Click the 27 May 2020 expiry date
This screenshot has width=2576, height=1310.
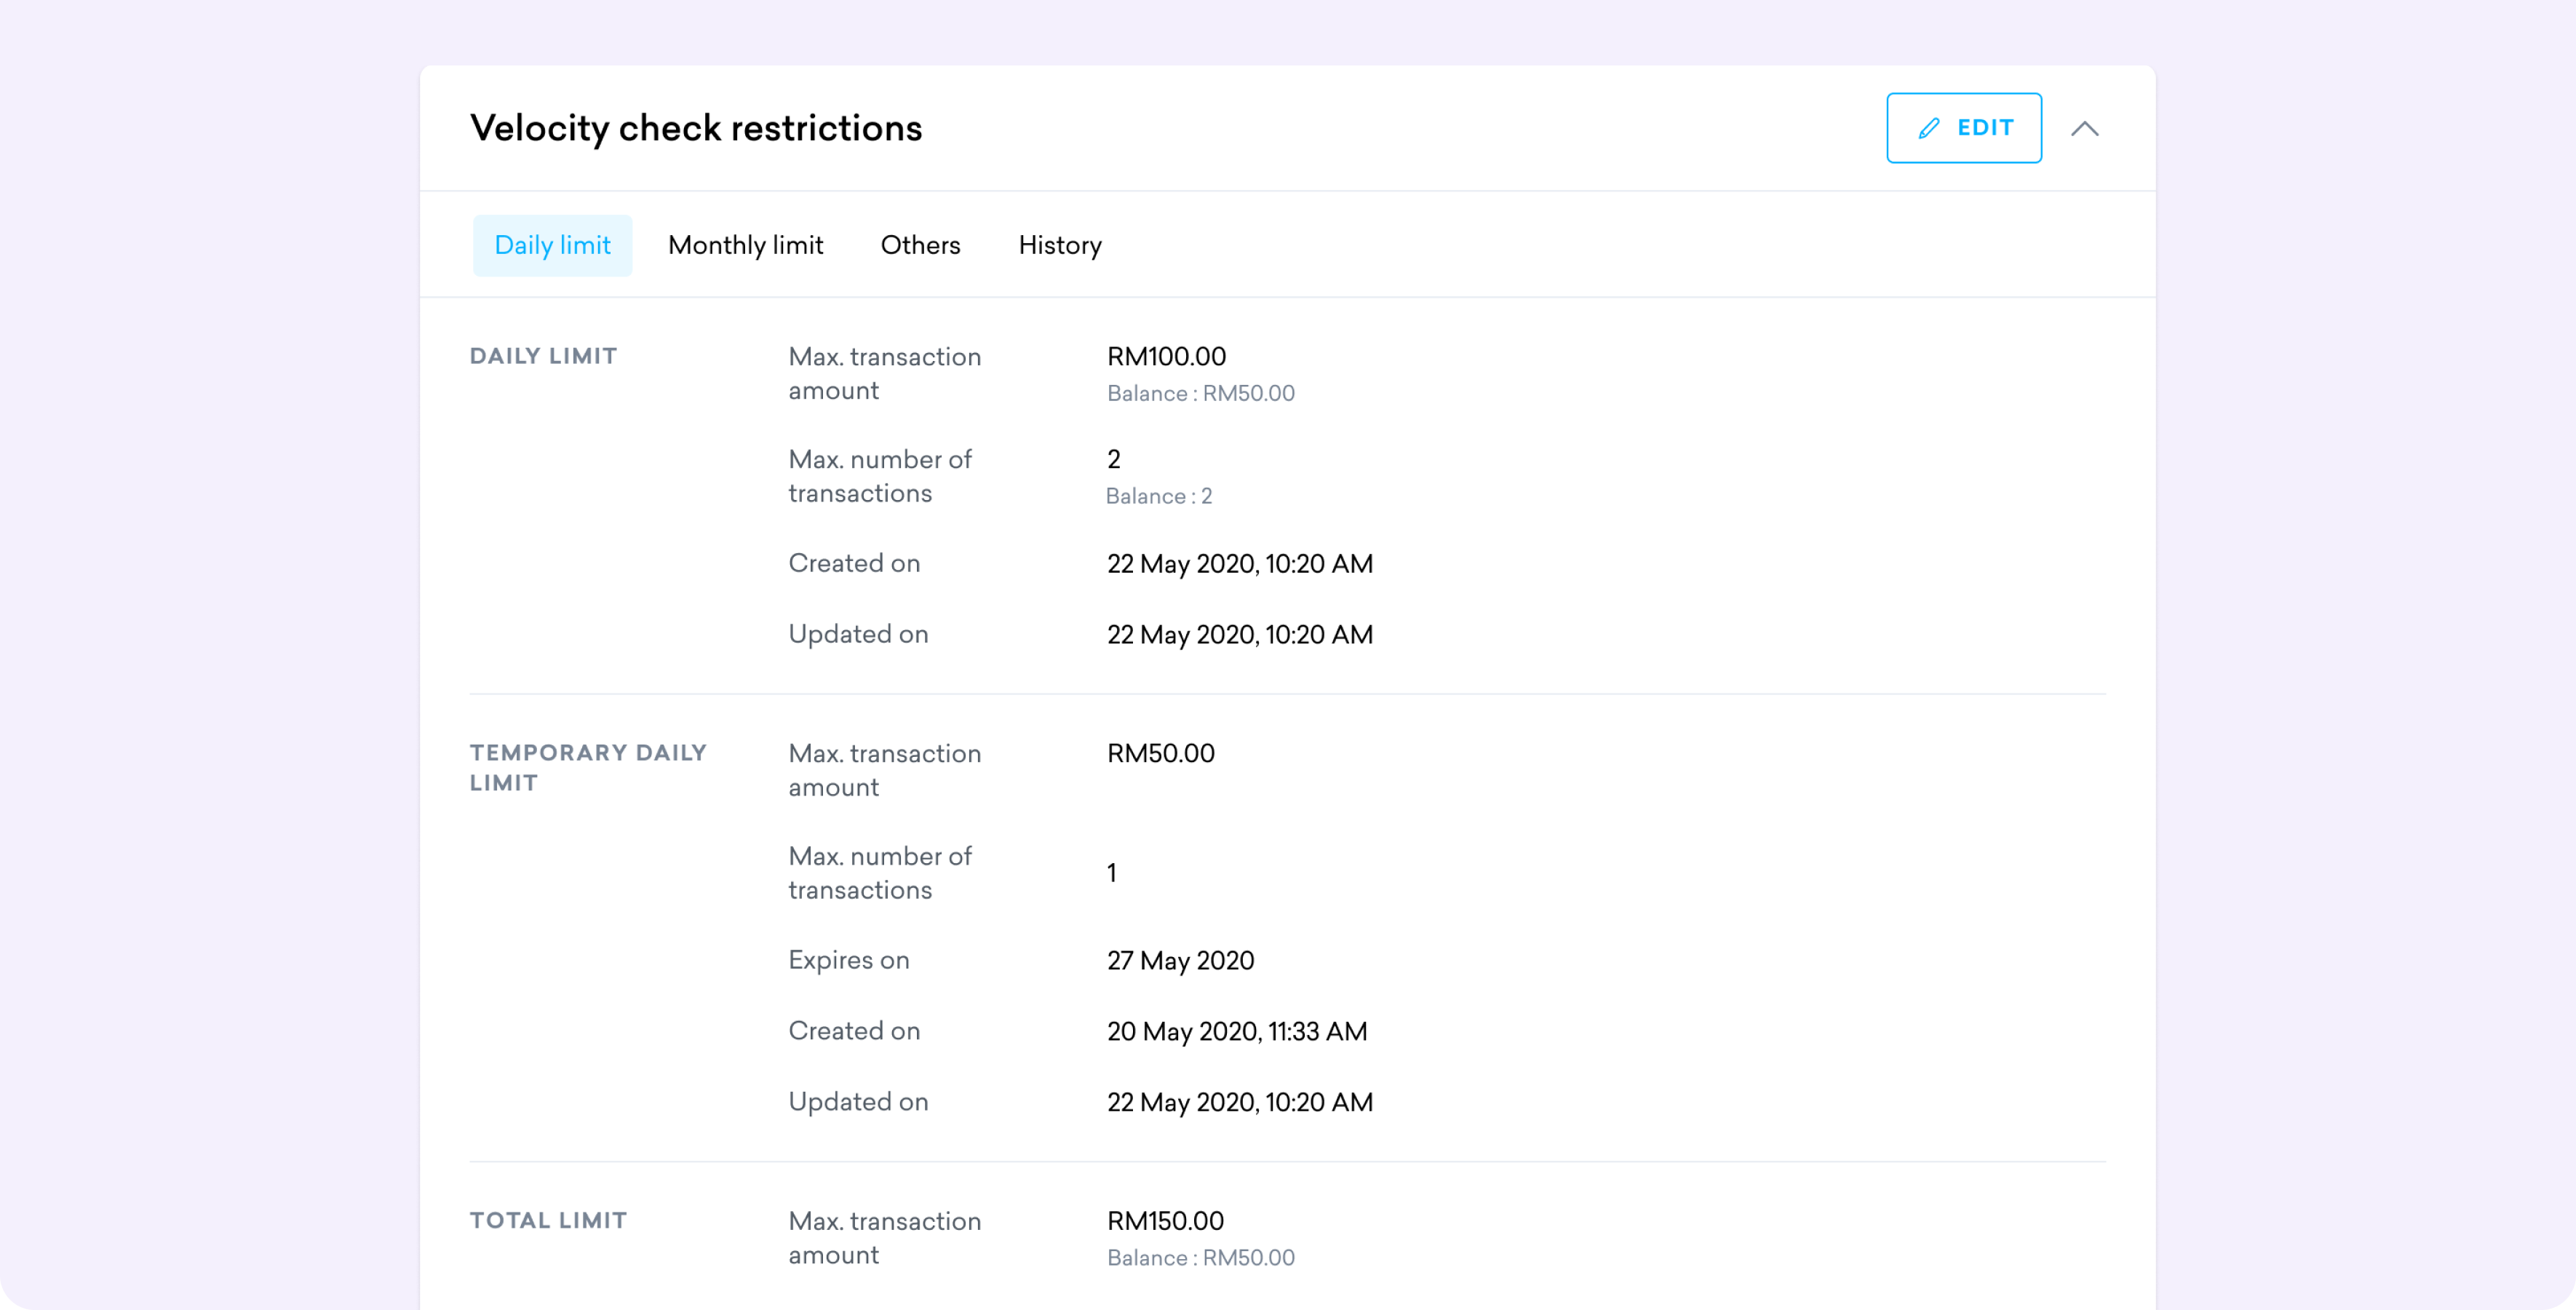coord(1180,960)
